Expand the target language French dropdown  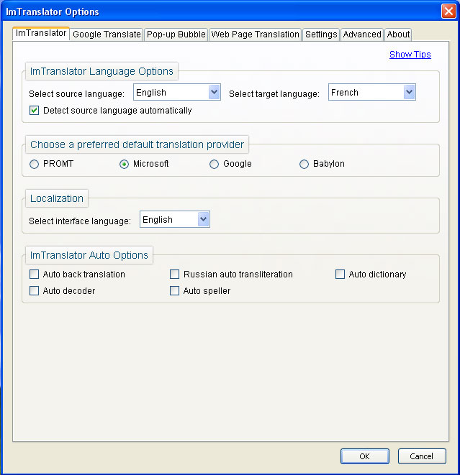pyautogui.click(x=371, y=92)
